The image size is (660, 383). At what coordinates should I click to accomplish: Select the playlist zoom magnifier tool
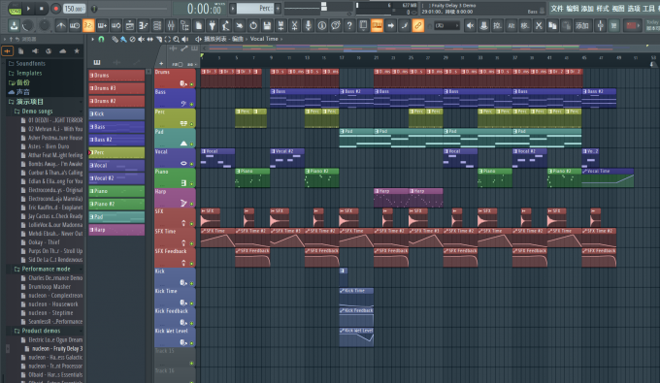pos(177,39)
